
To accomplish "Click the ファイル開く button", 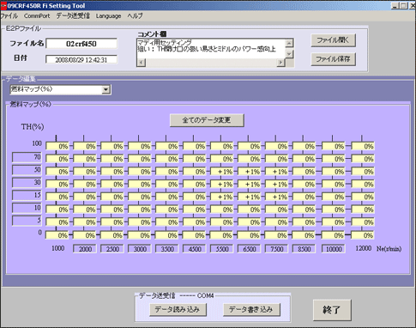I will [333, 40].
